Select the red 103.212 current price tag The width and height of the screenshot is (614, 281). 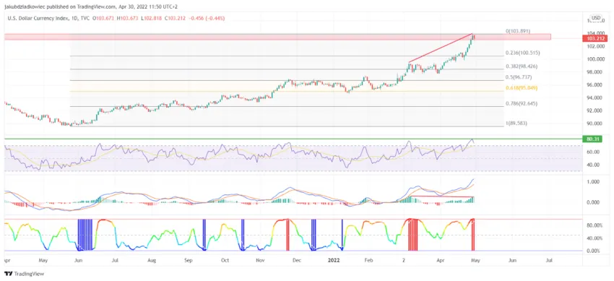point(594,38)
